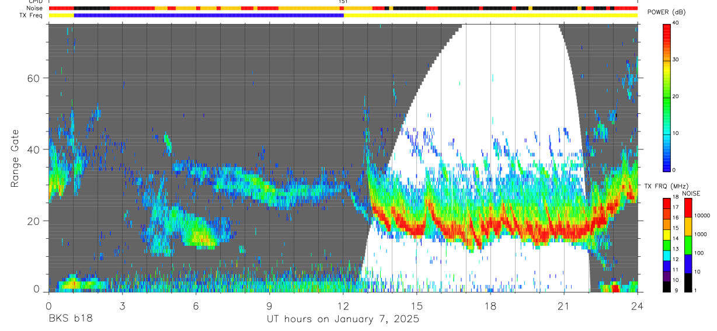Click the 9 label on TX FRQ scale
Image resolution: width=717 pixels, height=331 pixels.
(676, 290)
